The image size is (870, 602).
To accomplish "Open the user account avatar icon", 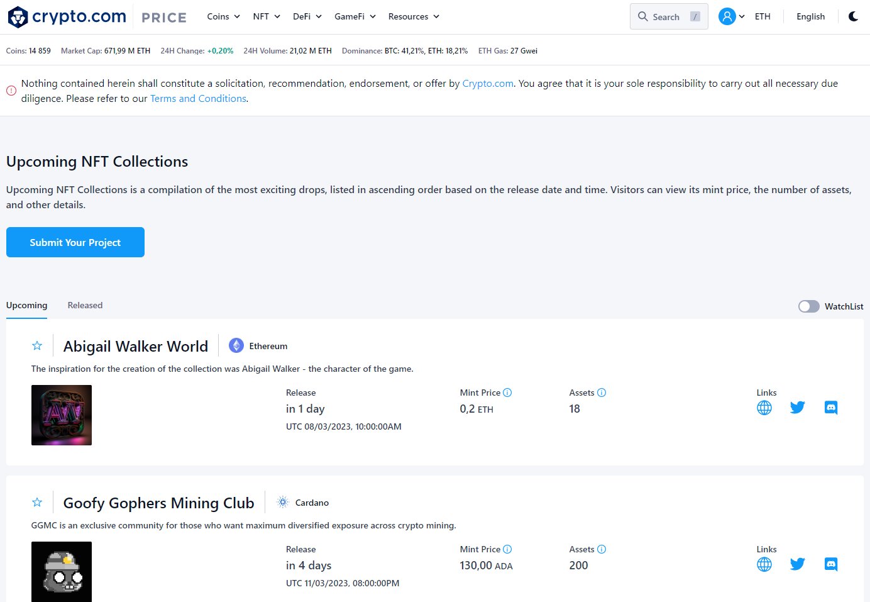I will tap(727, 16).
